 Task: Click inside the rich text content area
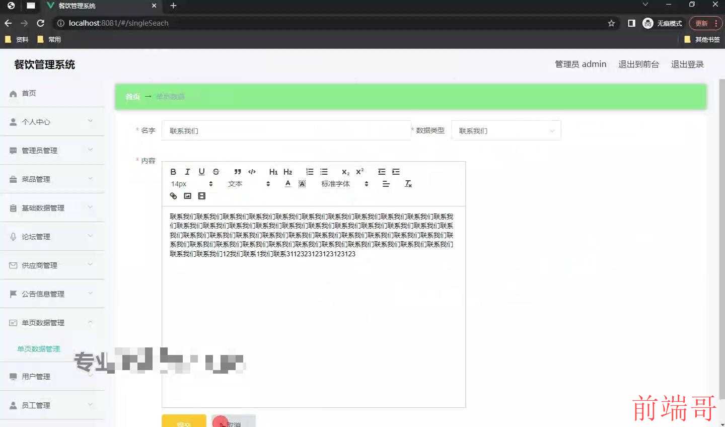click(313, 306)
